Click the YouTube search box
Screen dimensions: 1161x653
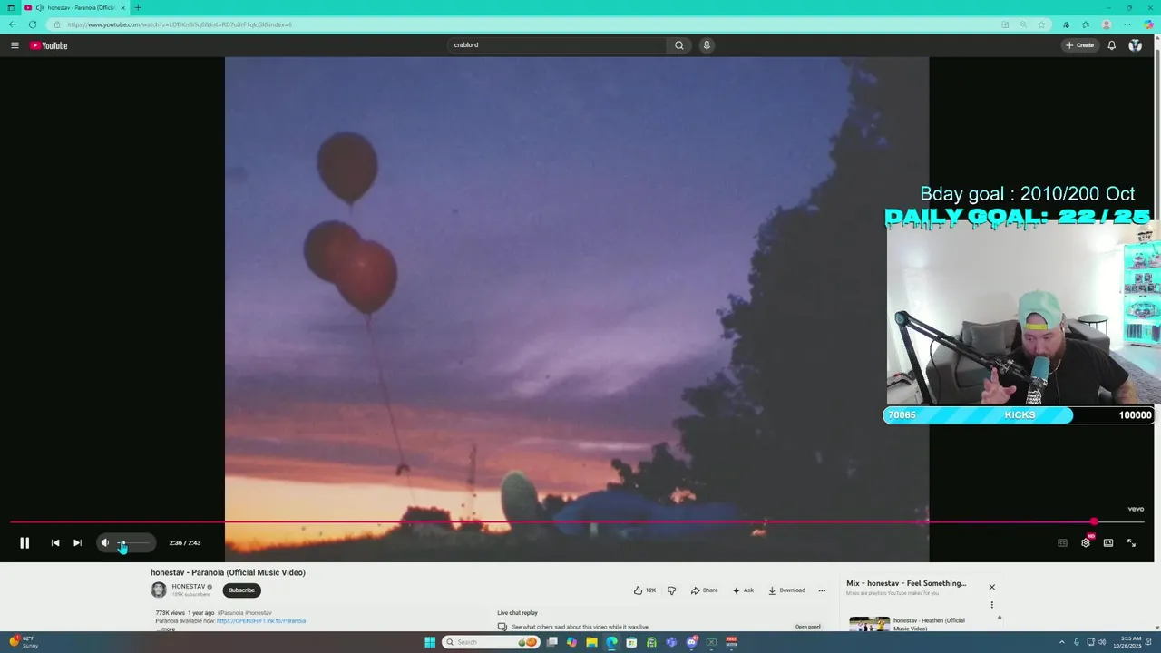pos(558,45)
